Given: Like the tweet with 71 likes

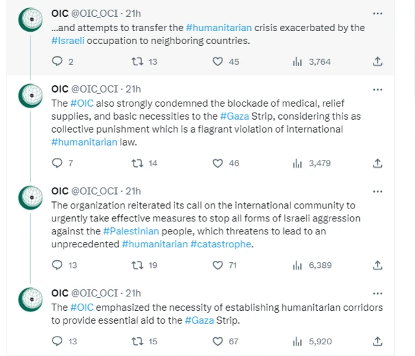Looking at the screenshot, I should pos(219,265).
